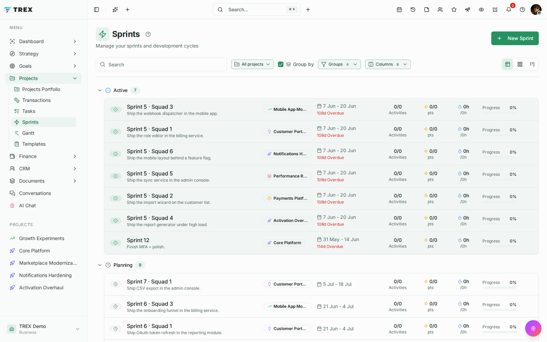This screenshot has width=547, height=342.
Task: Open AI Chat in sidebar
Action: (x=44, y=206)
